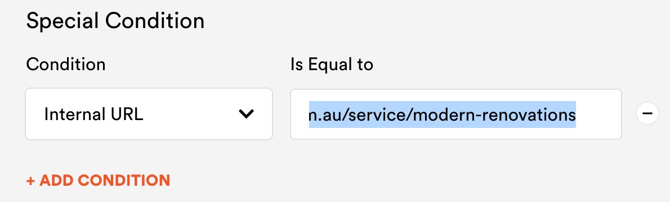
Task: Click the highlighted URL text
Action: tap(442, 114)
